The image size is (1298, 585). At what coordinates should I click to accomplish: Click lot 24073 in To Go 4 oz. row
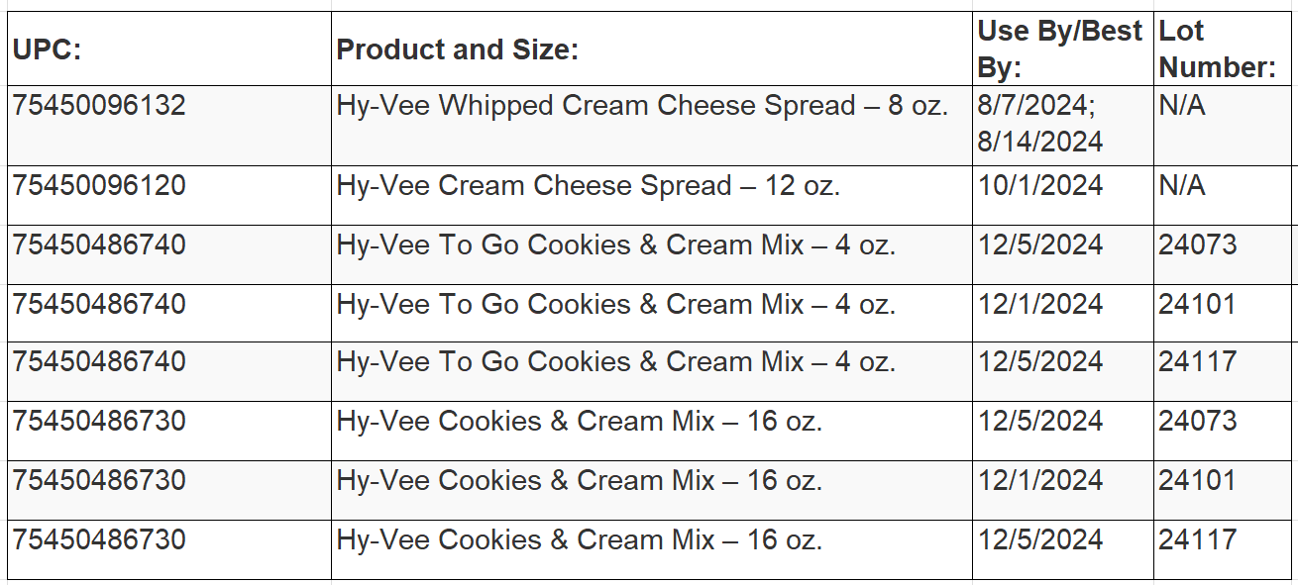point(1198,244)
